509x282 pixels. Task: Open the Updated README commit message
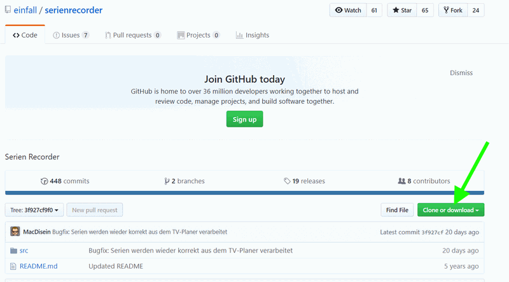(116, 266)
